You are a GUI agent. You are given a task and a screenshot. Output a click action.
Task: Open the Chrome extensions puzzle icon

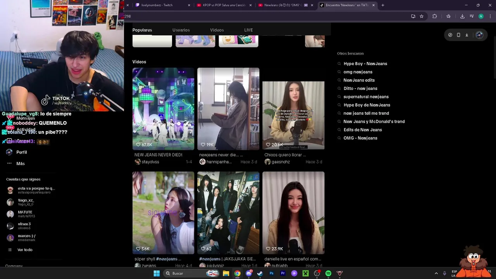[434, 16]
